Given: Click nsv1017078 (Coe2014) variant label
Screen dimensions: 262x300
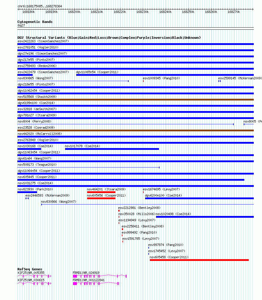Looking at the screenshot, I should (x=82, y=146).
